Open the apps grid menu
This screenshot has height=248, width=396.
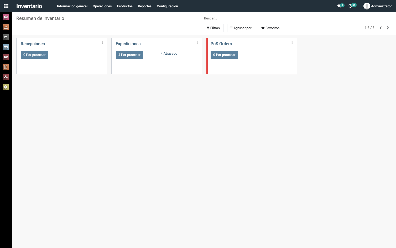[x=6, y=6]
